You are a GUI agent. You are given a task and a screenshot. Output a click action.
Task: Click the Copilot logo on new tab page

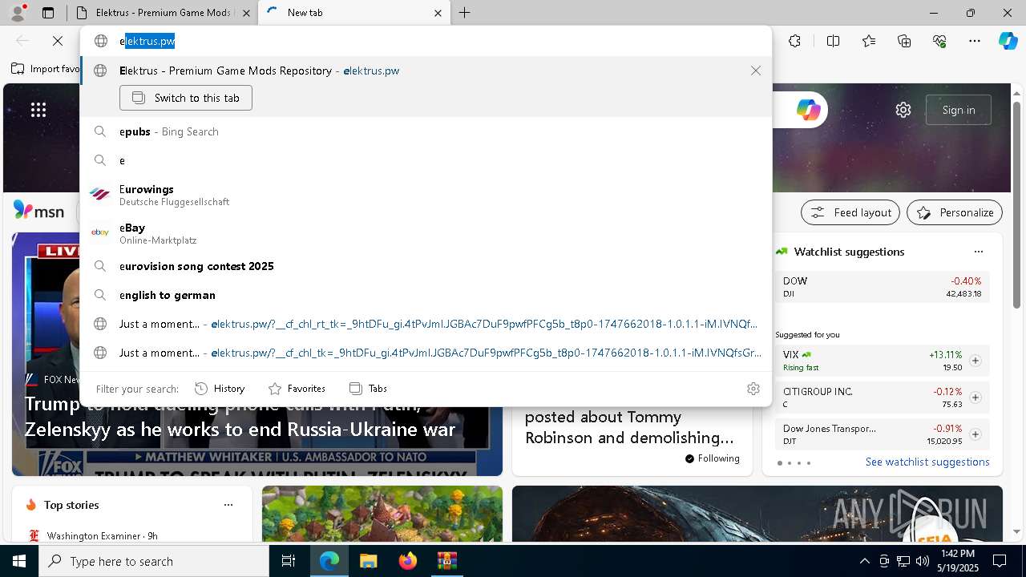[808, 110]
